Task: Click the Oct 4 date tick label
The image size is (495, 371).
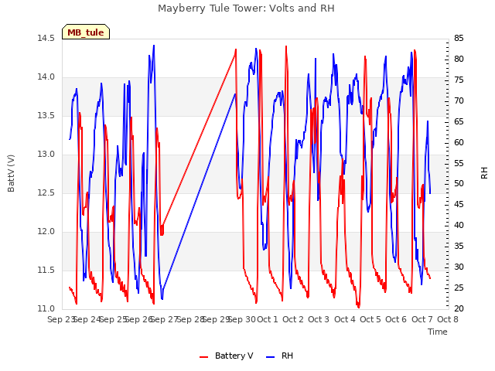Action: pos(345,319)
